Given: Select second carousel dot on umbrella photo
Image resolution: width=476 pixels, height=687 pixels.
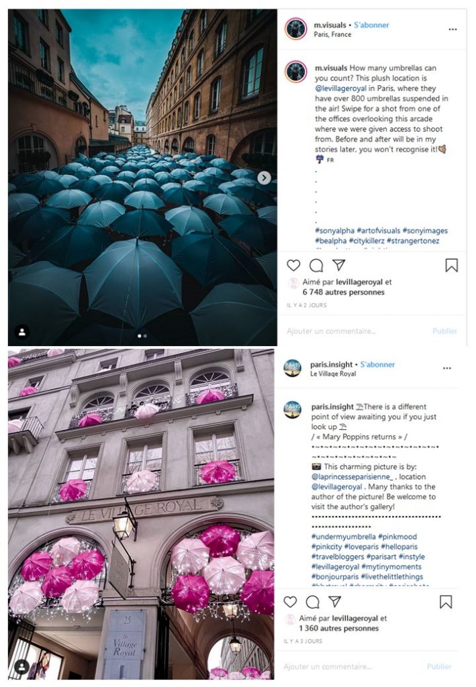Looking at the screenshot, I should coord(145,336).
